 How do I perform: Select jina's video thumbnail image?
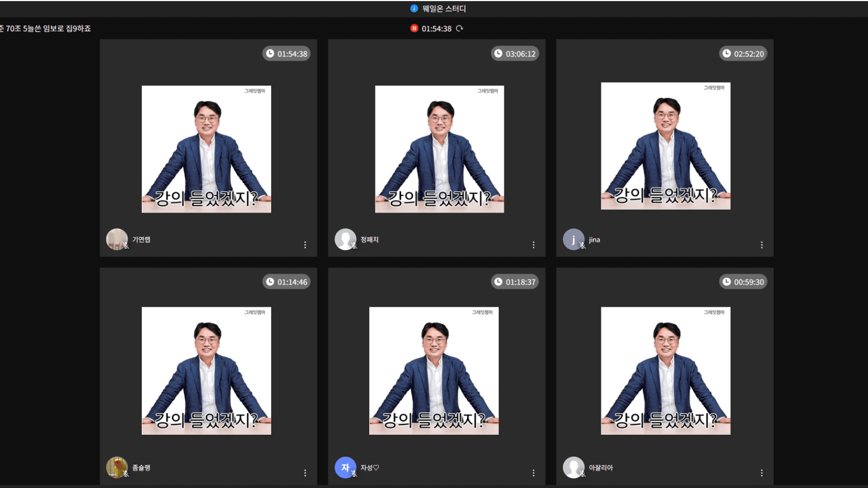pos(665,146)
